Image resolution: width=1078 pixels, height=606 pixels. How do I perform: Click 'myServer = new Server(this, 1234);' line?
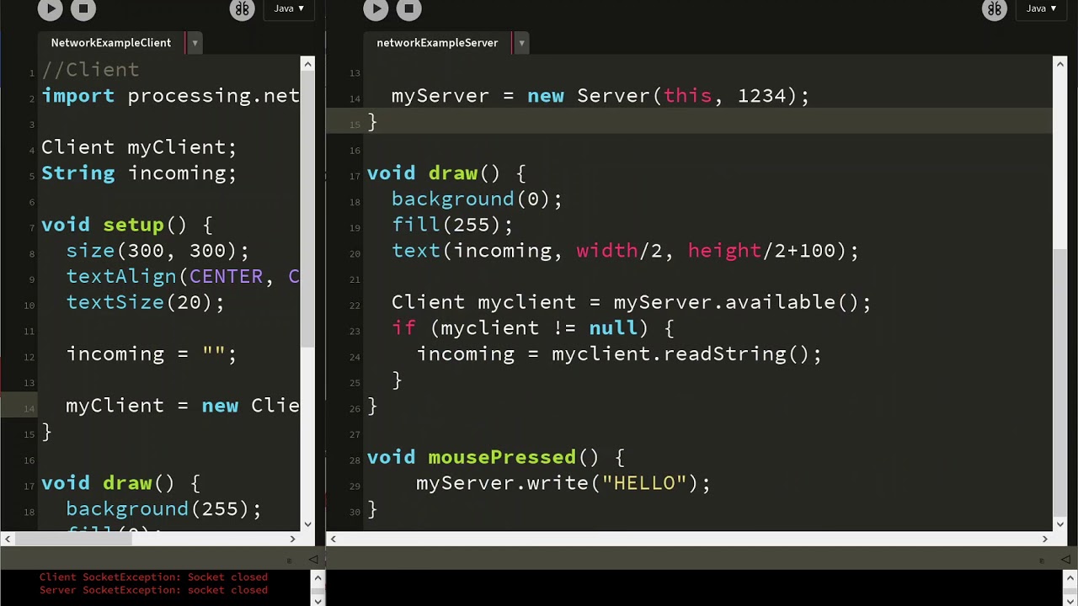tap(600, 96)
